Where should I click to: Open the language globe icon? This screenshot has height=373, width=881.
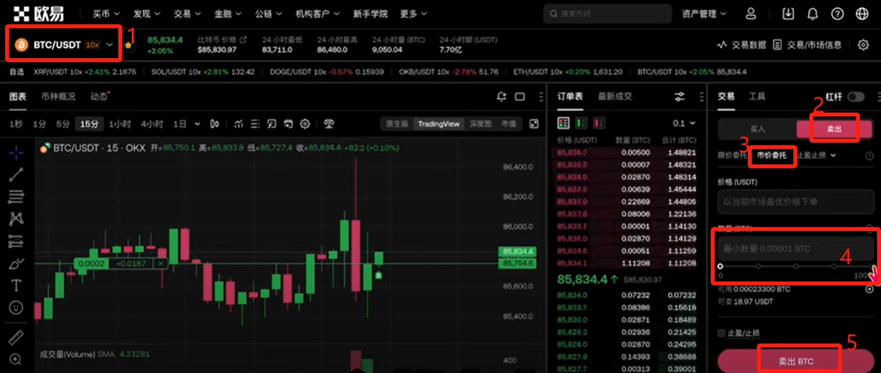coord(861,13)
